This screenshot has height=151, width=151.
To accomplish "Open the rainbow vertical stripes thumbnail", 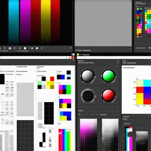I will (x=65, y=140).
